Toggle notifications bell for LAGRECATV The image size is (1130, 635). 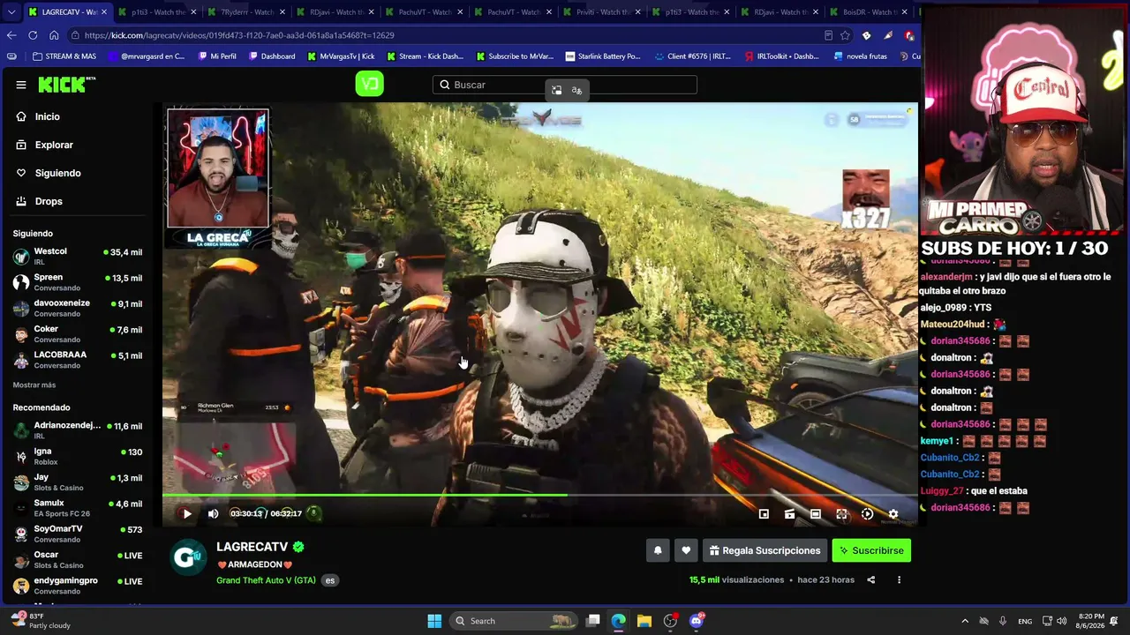point(658,550)
